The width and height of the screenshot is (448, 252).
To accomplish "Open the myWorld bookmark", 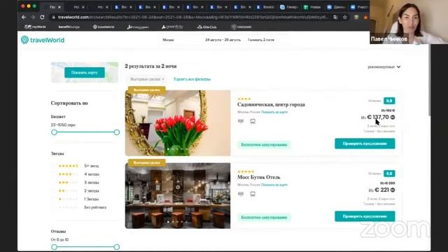I will tap(35, 27).
